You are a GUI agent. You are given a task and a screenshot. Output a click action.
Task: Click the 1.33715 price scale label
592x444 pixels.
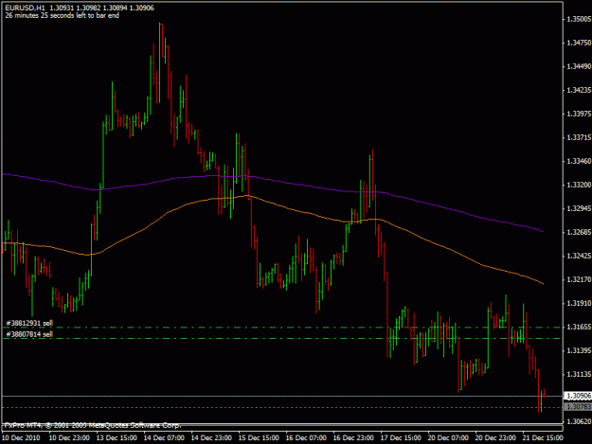tap(579, 137)
